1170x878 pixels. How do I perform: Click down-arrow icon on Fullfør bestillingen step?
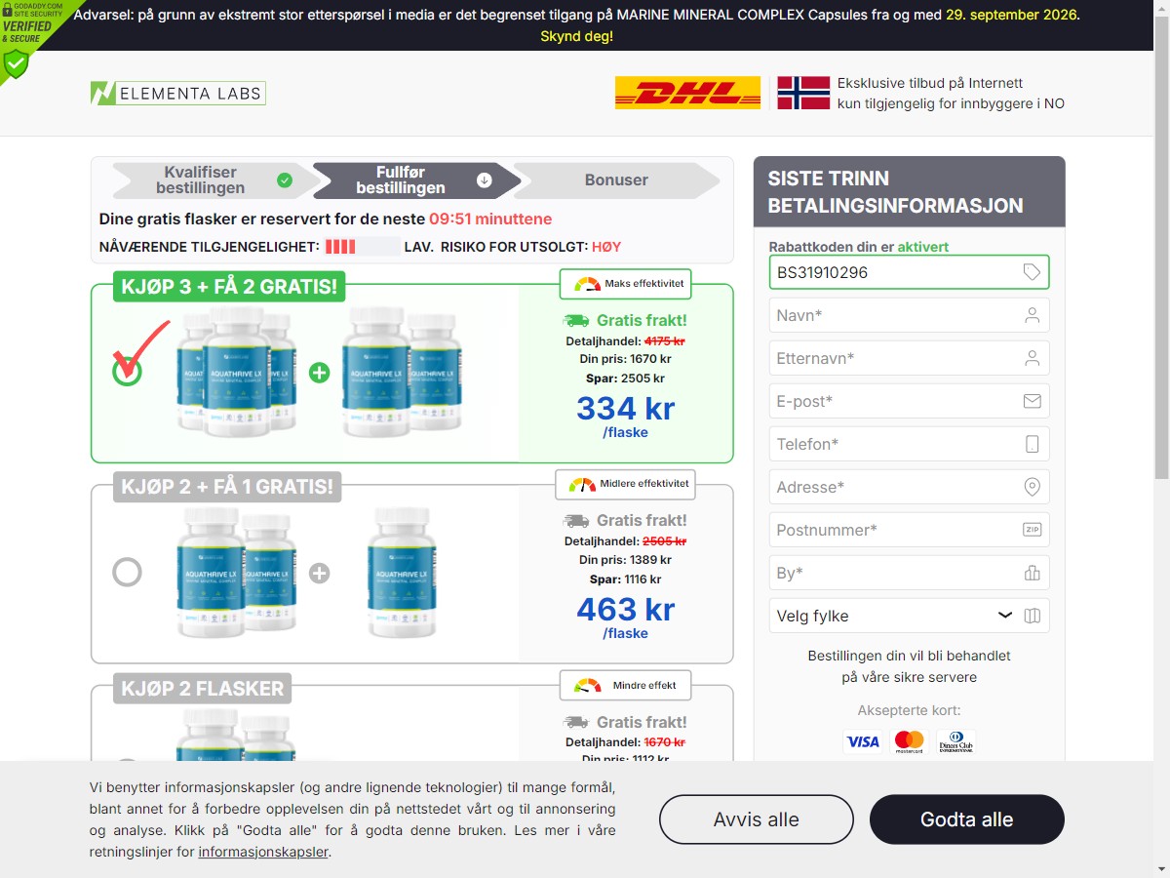(x=485, y=180)
